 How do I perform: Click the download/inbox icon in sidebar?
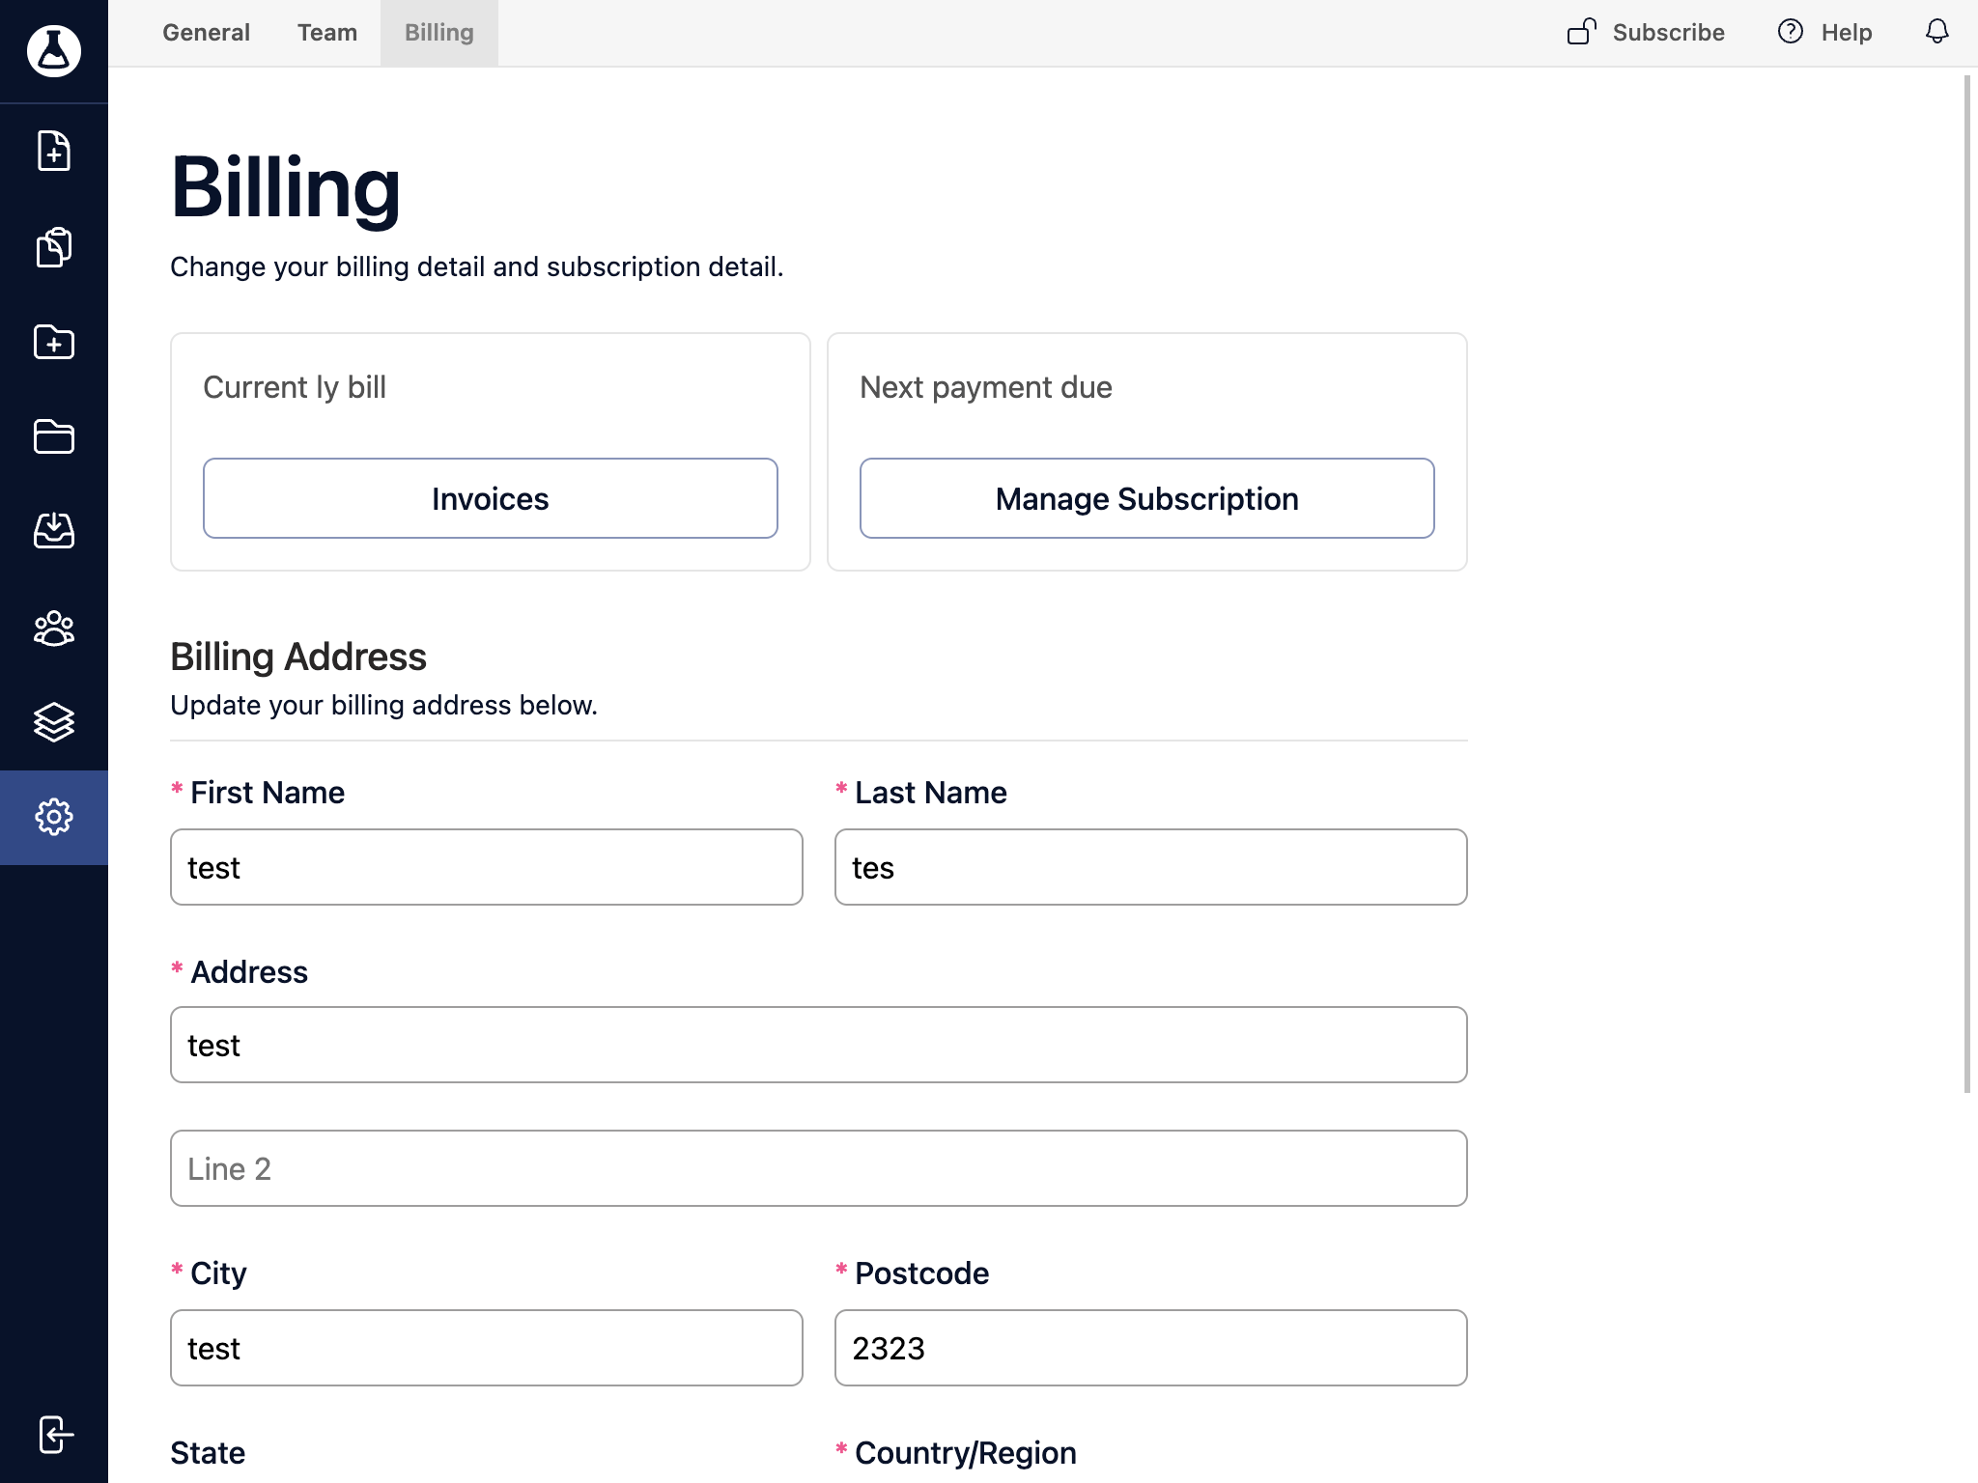pos(53,530)
